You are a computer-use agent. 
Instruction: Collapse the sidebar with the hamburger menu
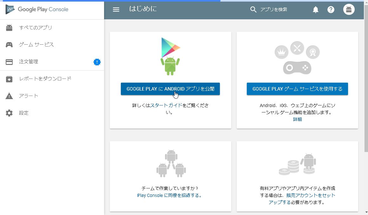116,9
